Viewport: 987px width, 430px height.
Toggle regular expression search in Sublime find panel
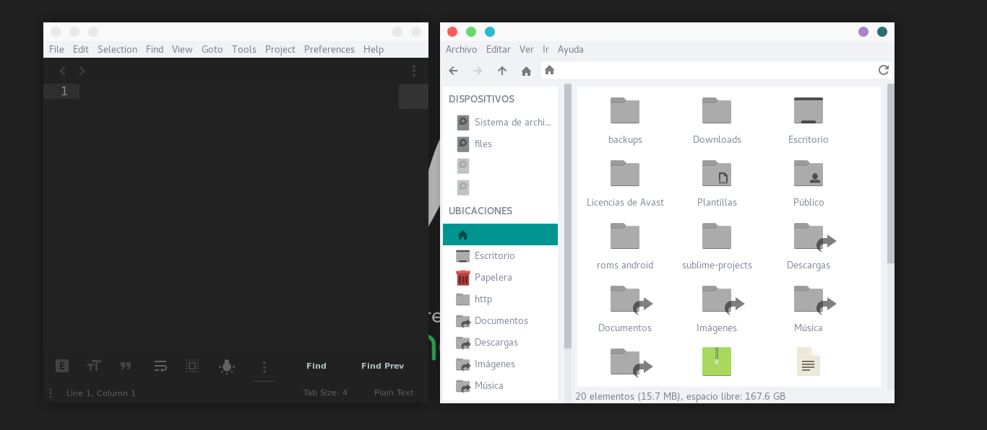point(62,366)
